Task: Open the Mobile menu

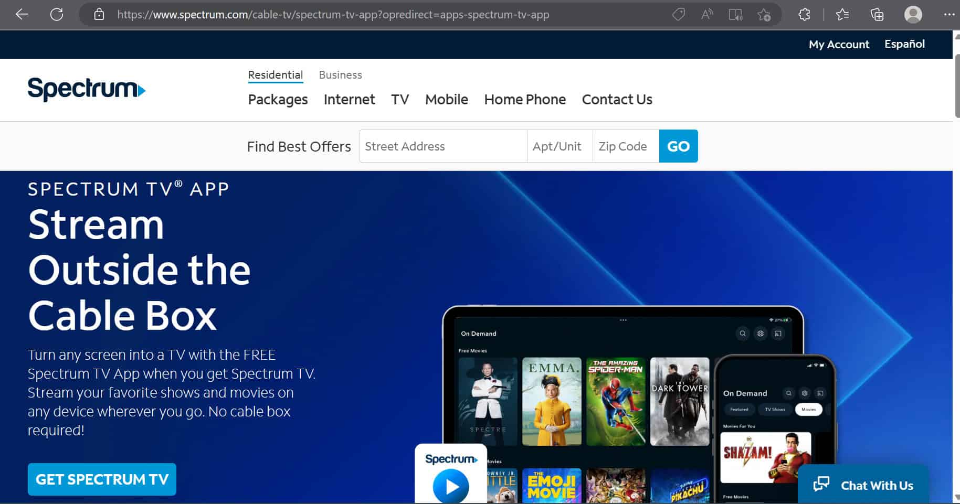Action: 446,99
